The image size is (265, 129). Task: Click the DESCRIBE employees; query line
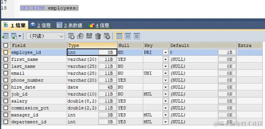point(49,8)
